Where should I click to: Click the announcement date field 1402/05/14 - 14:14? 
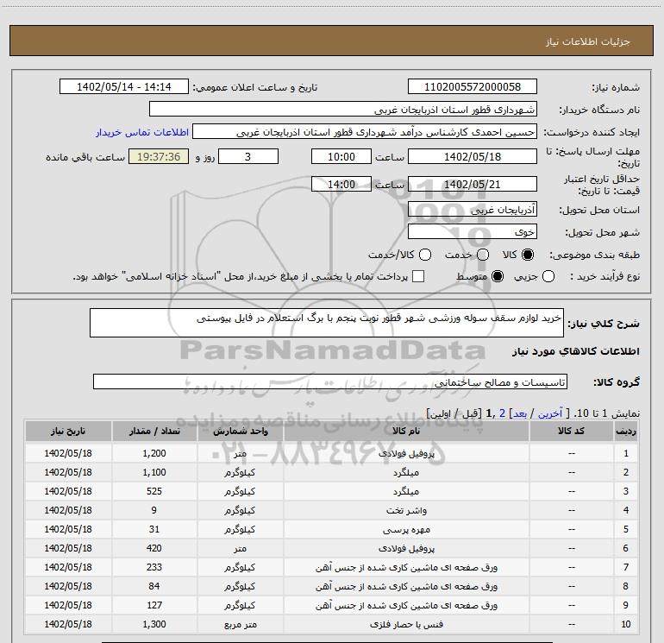(124, 87)
